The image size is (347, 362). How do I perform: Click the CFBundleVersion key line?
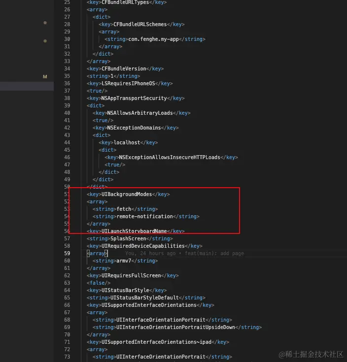pos(125,68)
